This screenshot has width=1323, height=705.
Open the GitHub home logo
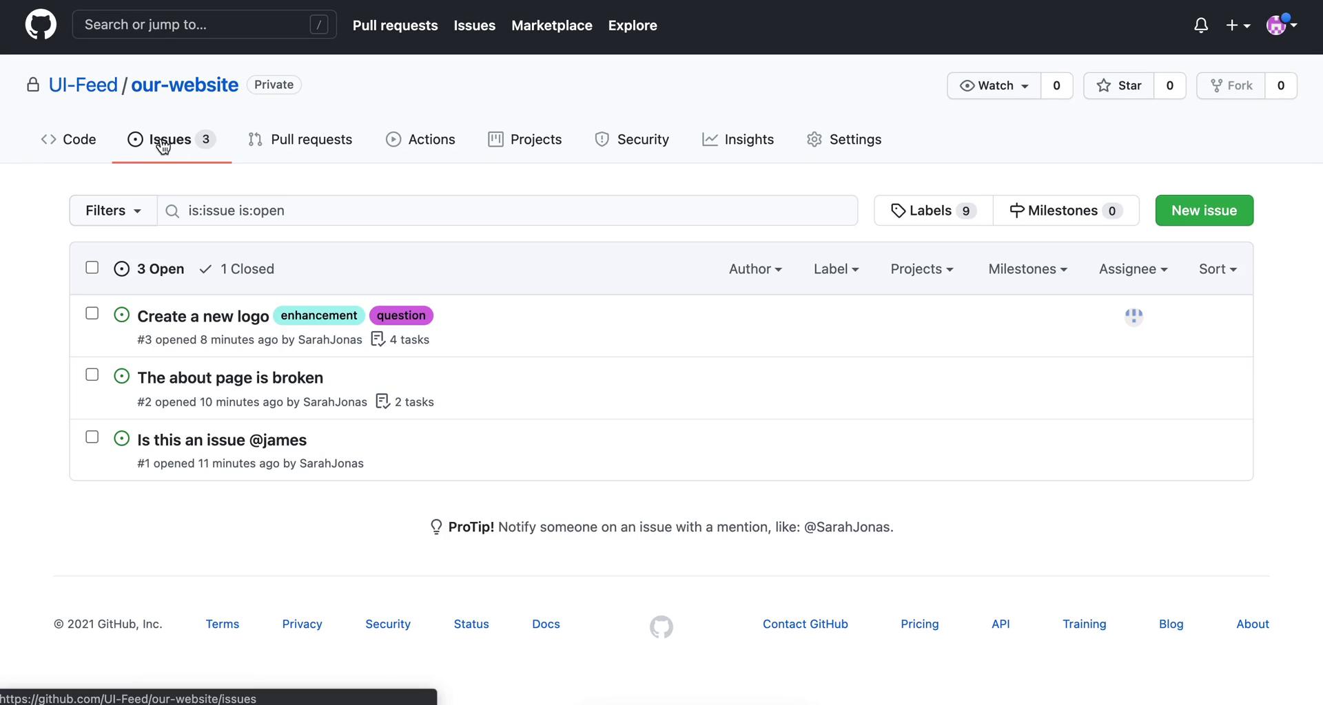(41, 25)
